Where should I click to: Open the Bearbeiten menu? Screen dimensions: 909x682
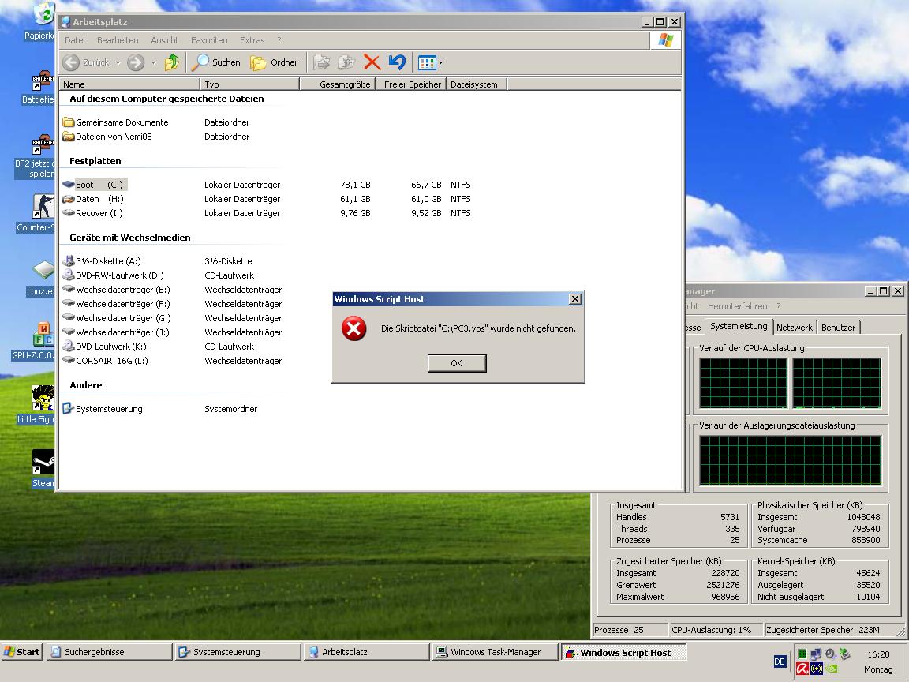click(x=118, y=40)
